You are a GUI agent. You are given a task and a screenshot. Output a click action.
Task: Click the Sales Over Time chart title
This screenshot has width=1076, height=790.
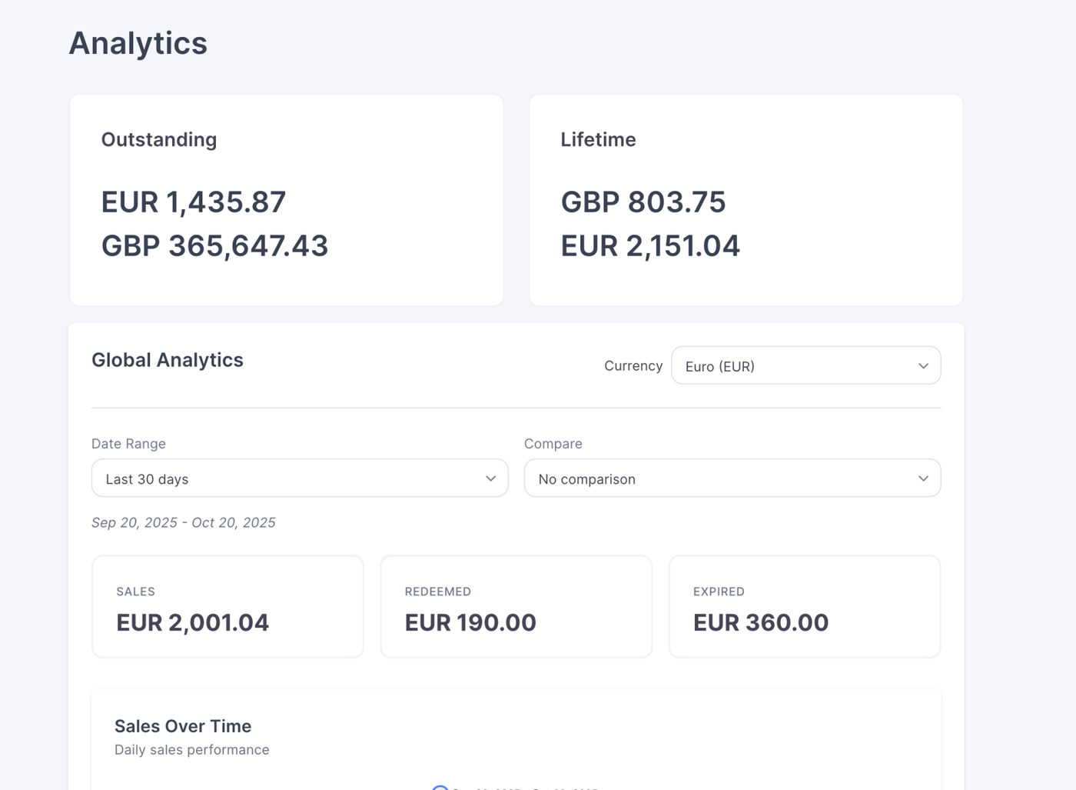coord(183,726)
